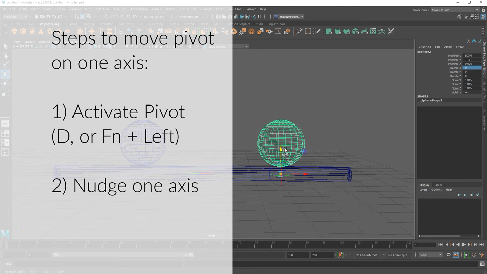Image resolution: width=487 pixels, height=274 pixels.
Task: Open the 24 fps frame rate dropdown
Action: click(x=430, y=255)
